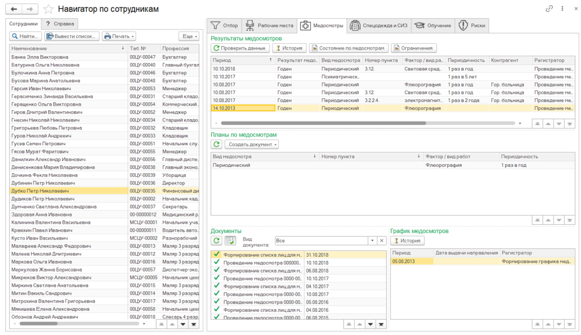Clear the Вид документа field

(382, 240)
